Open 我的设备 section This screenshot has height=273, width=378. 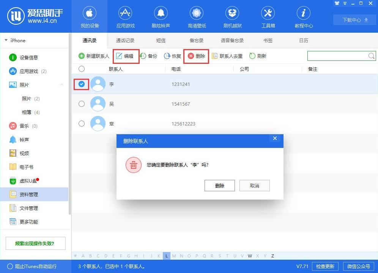tap(90, 17)
